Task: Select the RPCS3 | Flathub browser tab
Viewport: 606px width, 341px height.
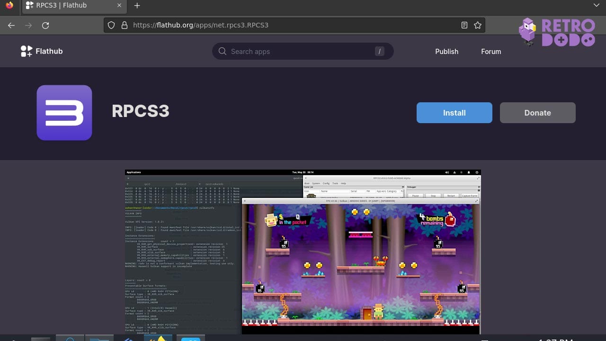Action: tap(75, 6)
